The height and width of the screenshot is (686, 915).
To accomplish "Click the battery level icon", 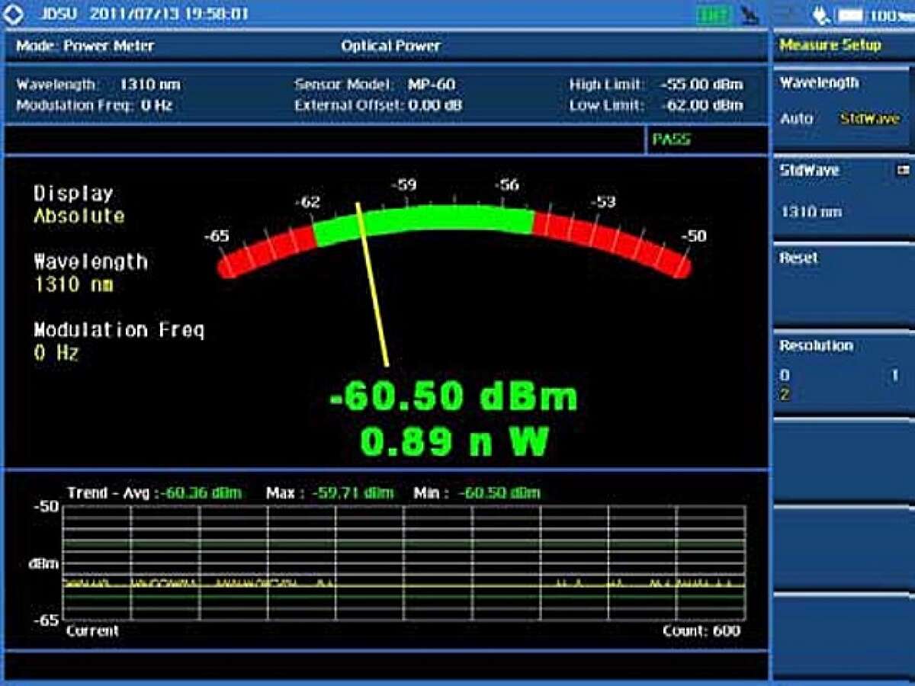I will [851, 14].
